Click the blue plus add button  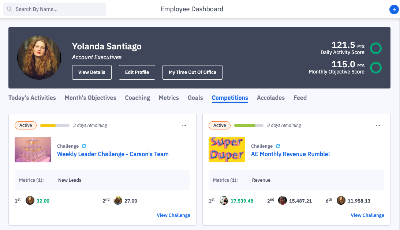pos(394,10)
